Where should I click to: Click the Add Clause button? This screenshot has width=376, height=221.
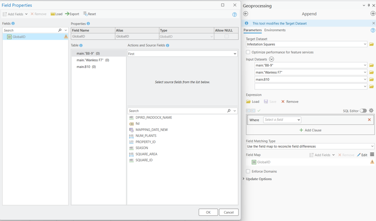pyautogui.click(x=310, y=130)
